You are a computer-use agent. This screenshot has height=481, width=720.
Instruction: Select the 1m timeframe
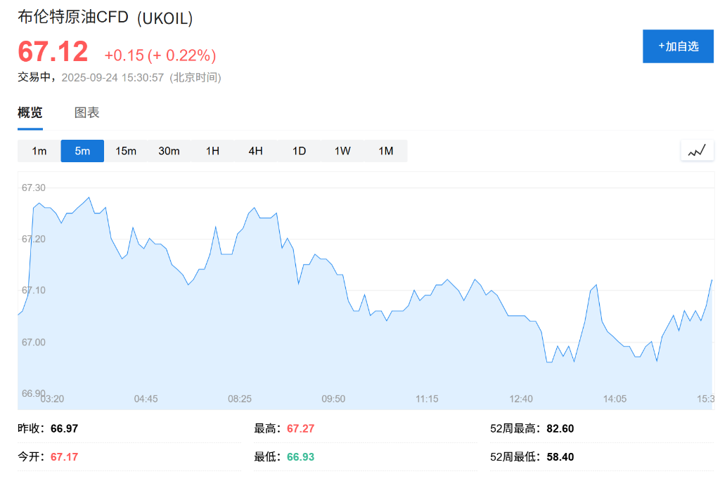[39, 151]
